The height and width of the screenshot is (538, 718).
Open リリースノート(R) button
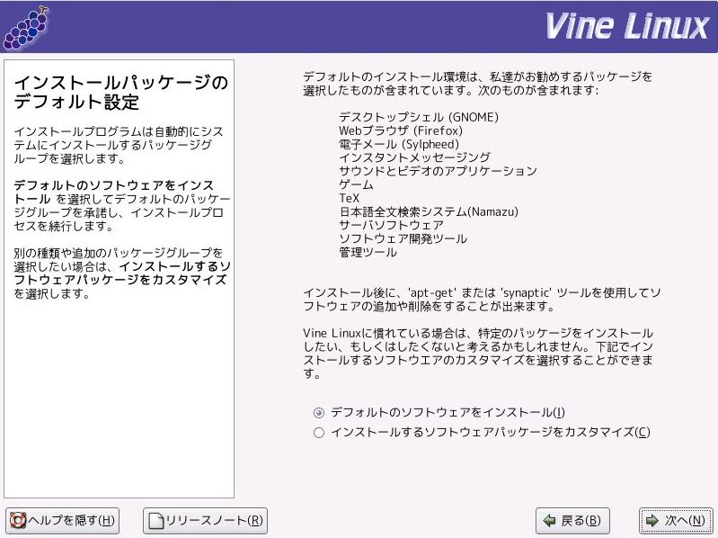coord(205,521)
